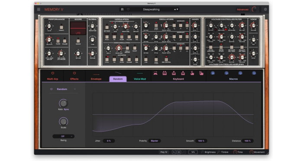Click the LFO Settings button in Modulation
The height and width of the screenshot is (161, 303).
107,27
